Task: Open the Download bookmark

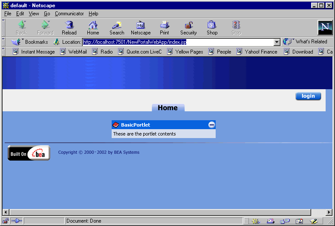Action: tap(298, 51)
